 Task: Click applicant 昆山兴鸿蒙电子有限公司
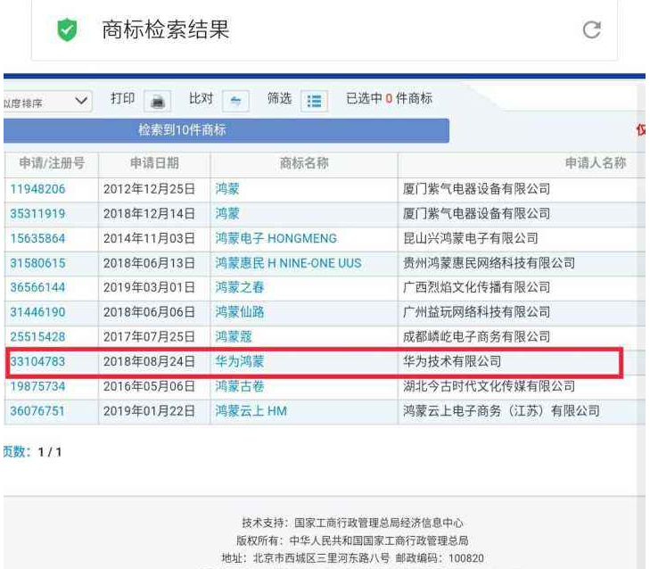pyautogui.click(x=471, y=238)
